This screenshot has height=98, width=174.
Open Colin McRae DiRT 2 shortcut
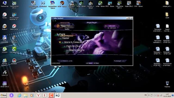point(119,5)
